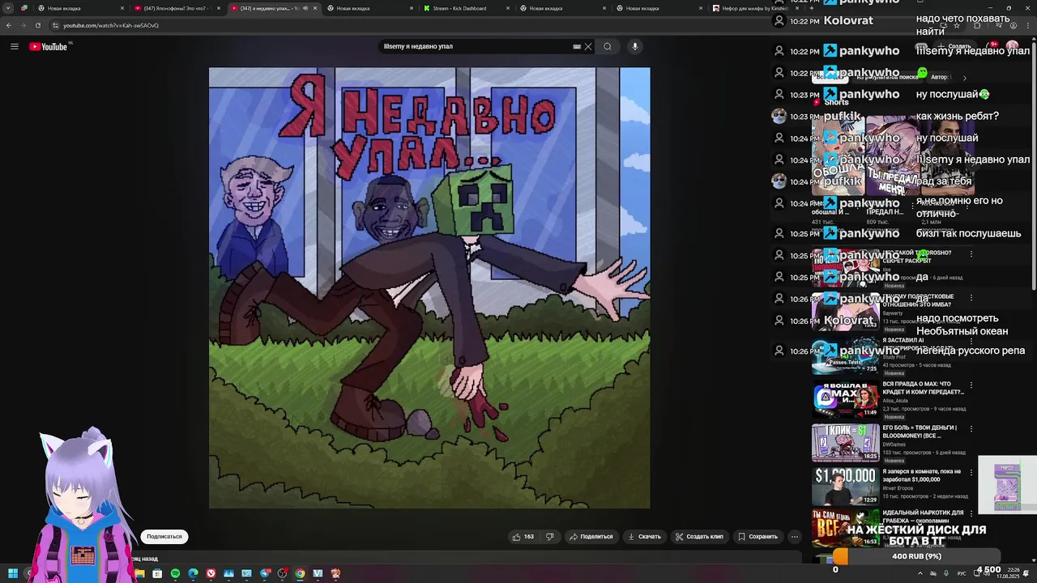Run search with magnifier button
The width and height of the screenshot is (1037, 583).
(x=608, y=46)
